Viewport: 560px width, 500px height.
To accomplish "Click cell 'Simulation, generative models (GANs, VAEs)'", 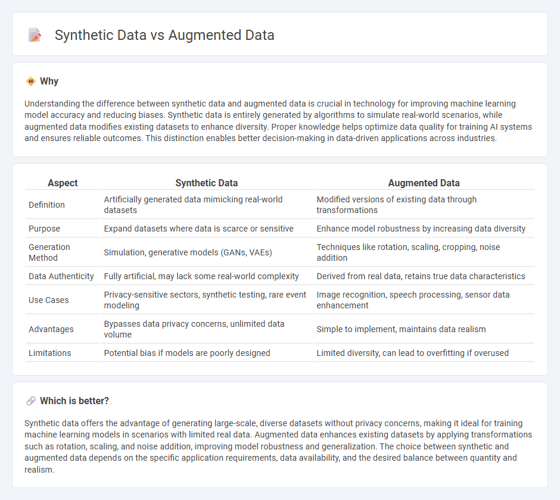I will [x=207, y=252].
